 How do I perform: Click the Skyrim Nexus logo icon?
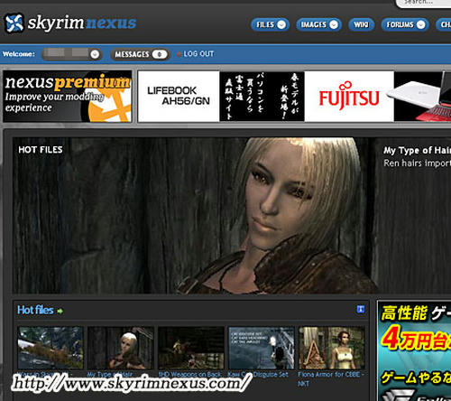click(x=14, y=23)
